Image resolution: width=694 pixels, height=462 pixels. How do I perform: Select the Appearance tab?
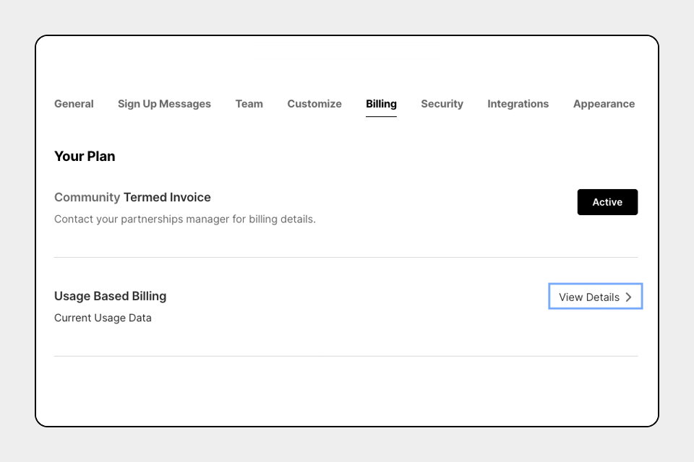coord(604,104)
